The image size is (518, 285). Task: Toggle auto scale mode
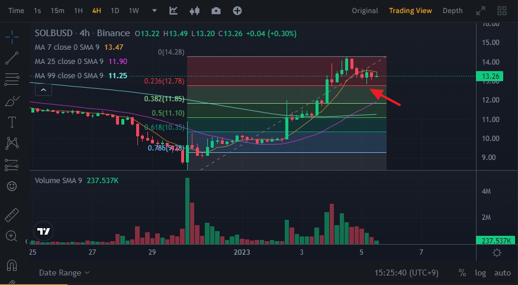click(x=503, y=273)
